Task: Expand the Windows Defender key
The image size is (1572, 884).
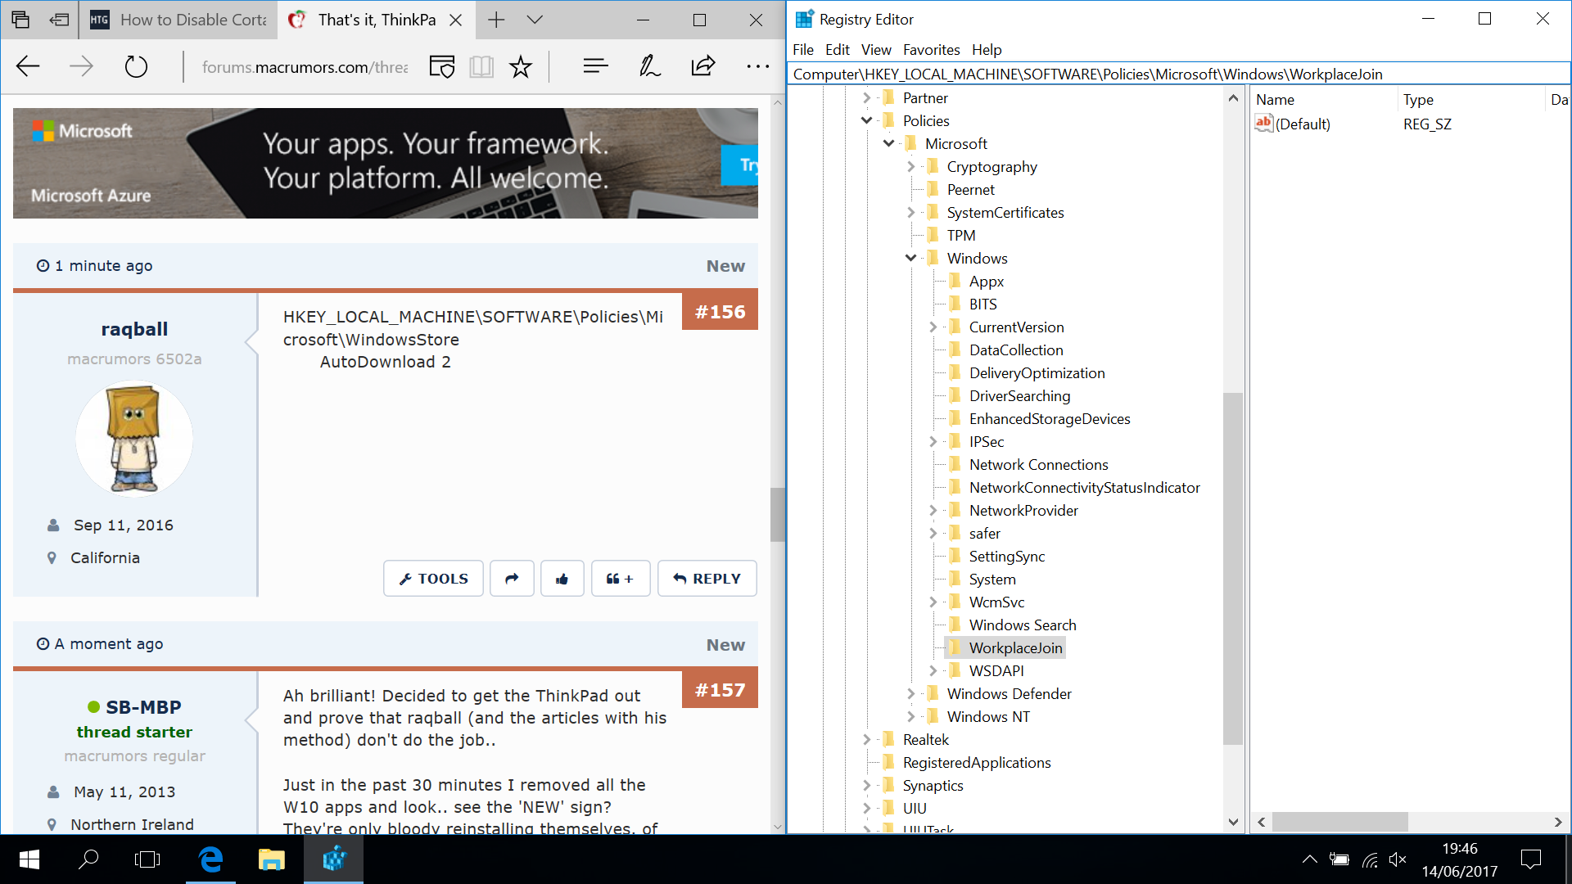Action: 910,693
